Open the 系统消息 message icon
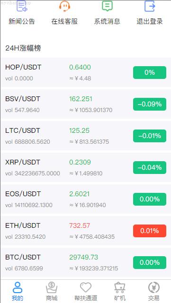 [107, 6]
